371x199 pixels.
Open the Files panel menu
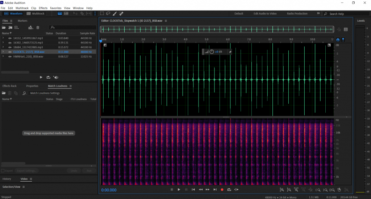coord(11,21)
